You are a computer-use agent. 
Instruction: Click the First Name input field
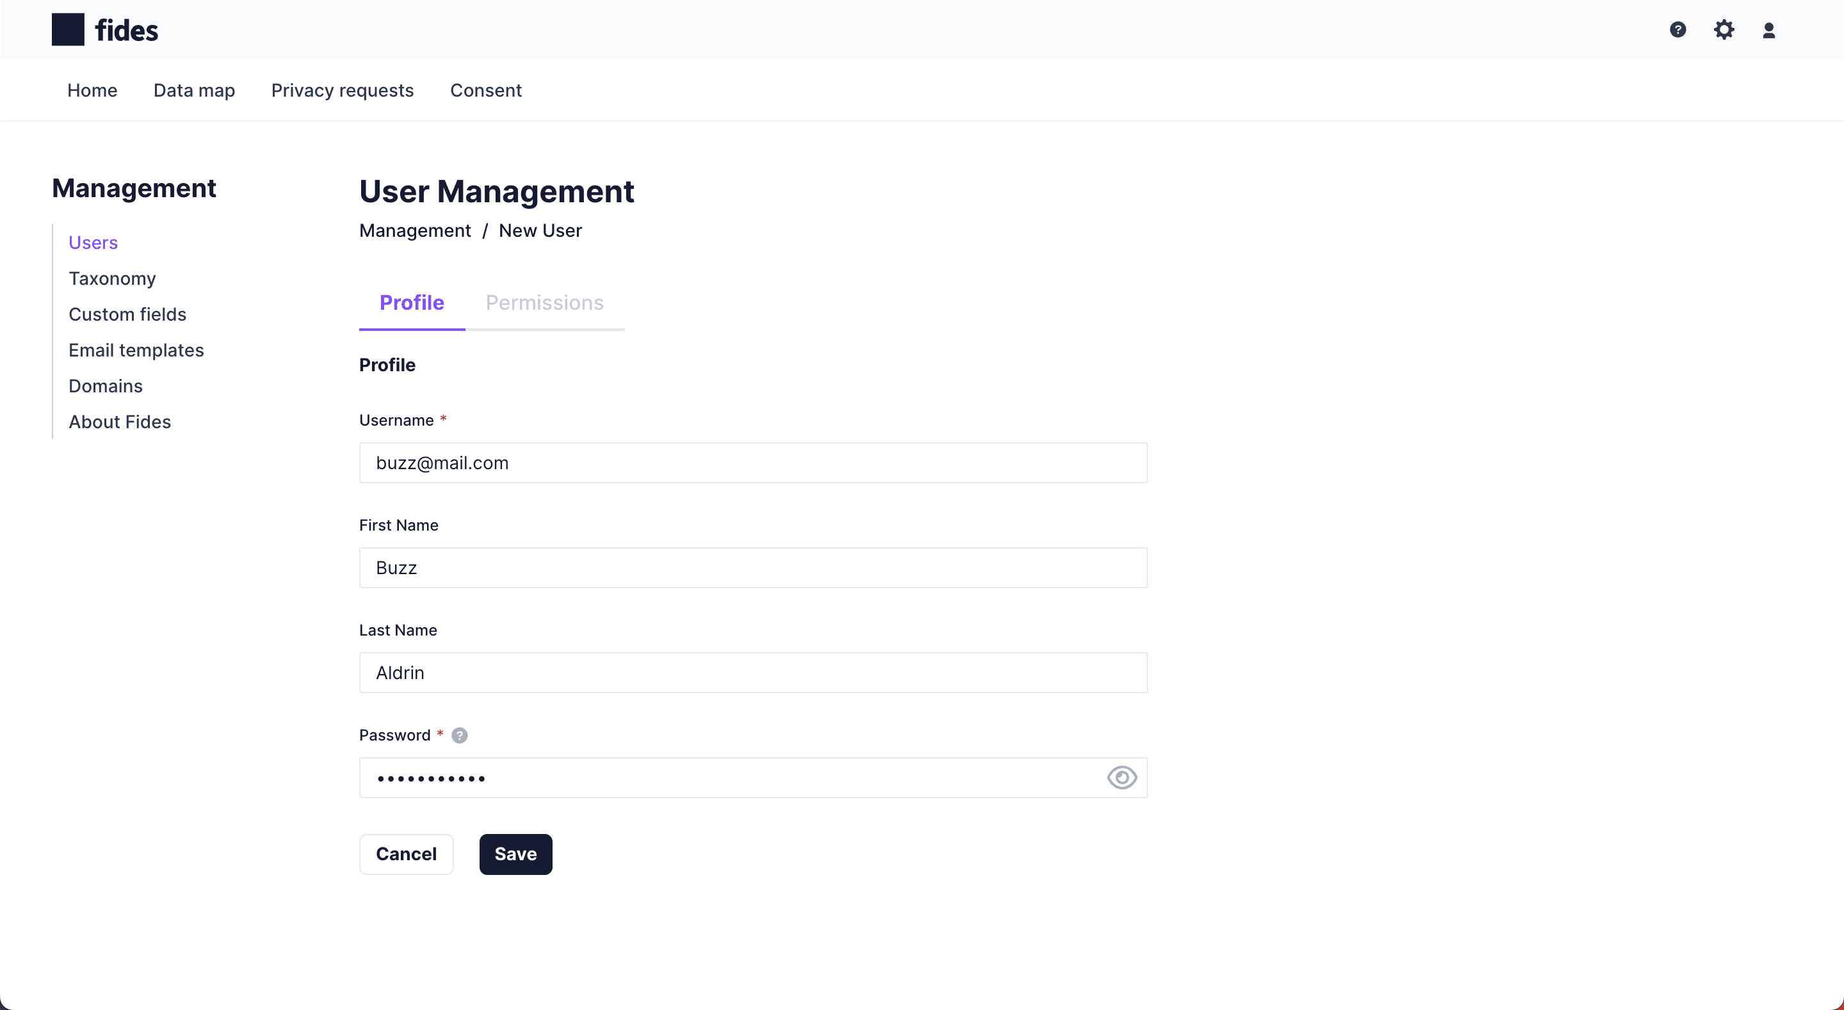753,567
